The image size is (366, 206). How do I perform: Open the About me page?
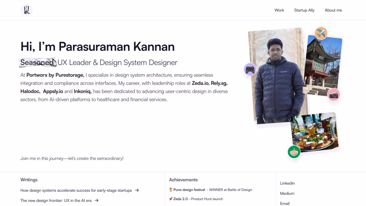(x=333, y=10)
